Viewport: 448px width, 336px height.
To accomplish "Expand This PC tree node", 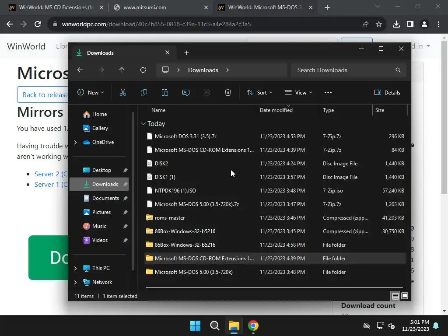I will click(75, 268).
